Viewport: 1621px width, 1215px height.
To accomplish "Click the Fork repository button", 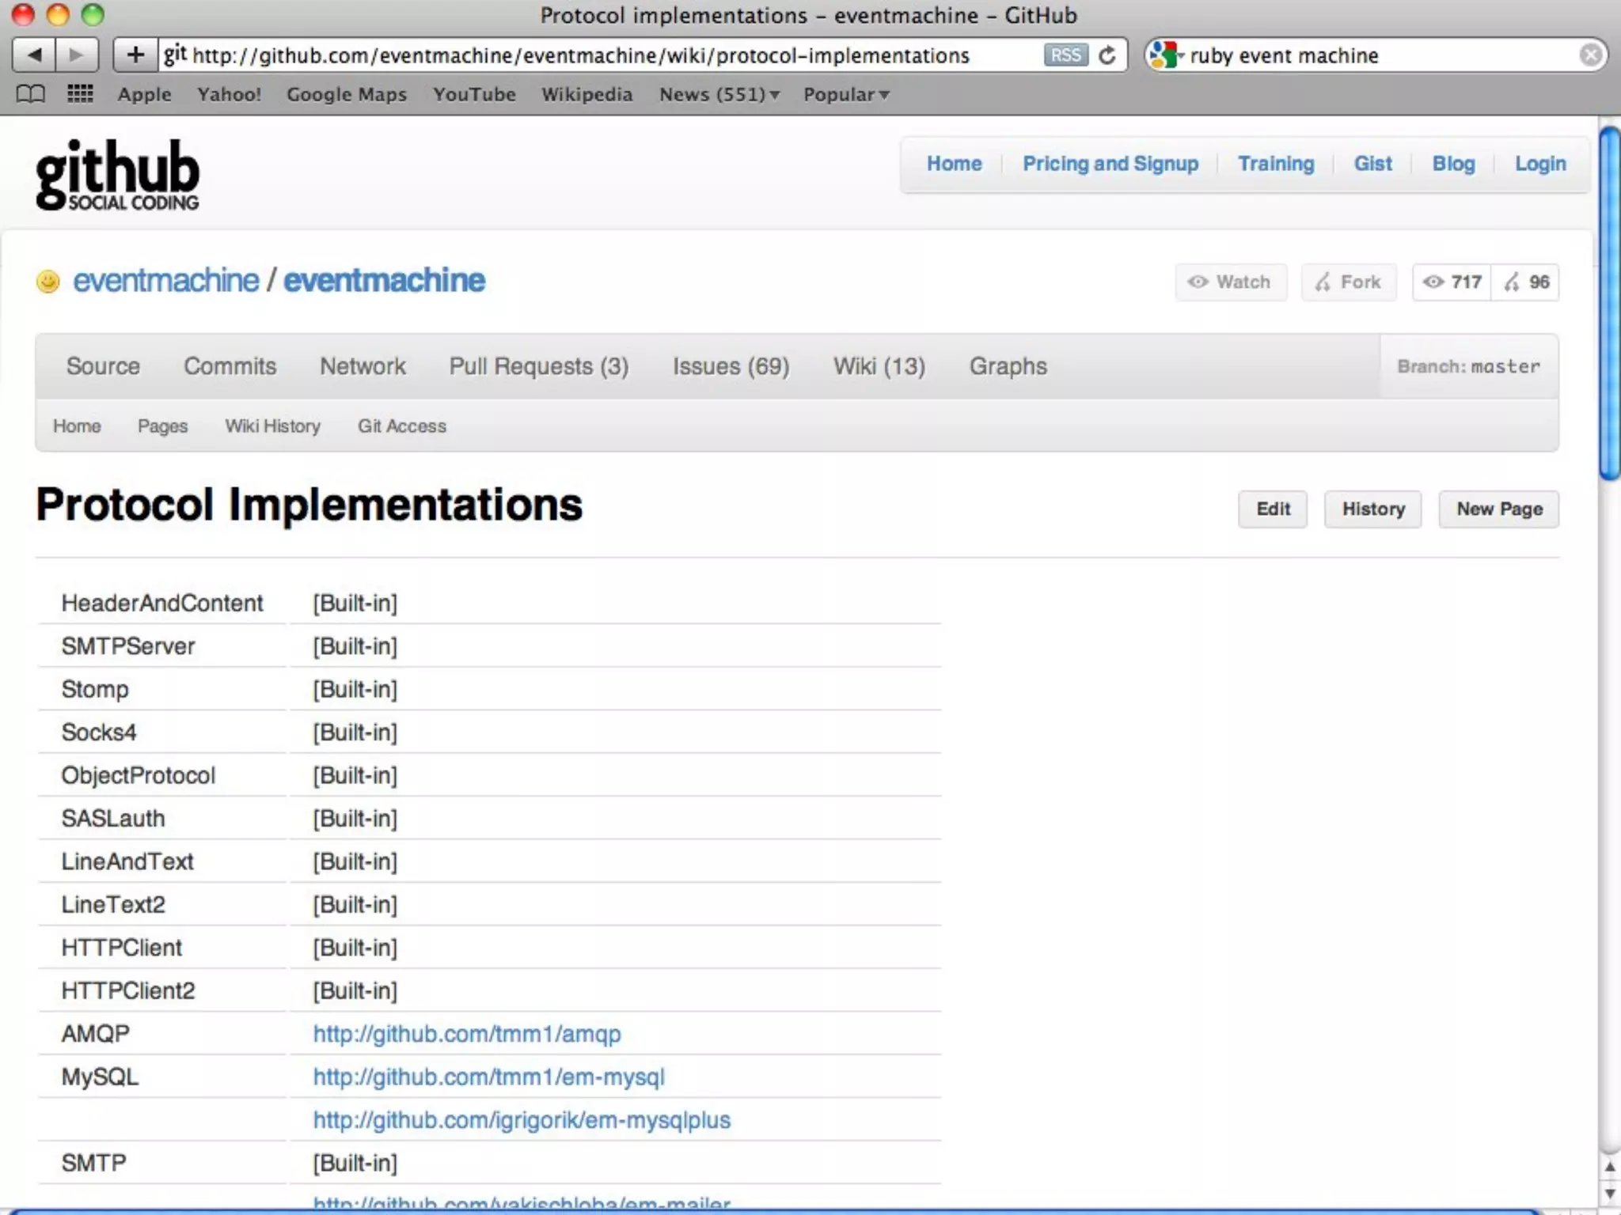I will 1348,282.
